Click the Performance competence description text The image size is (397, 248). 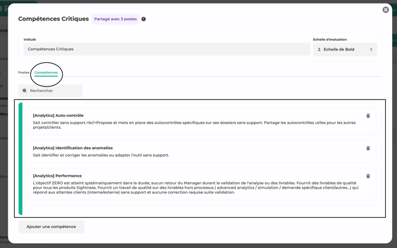point(196,187)
